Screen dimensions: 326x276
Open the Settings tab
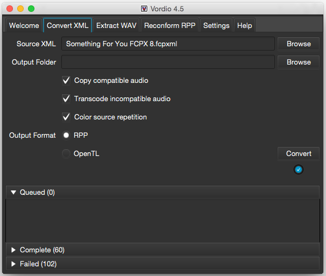(216, 25)
